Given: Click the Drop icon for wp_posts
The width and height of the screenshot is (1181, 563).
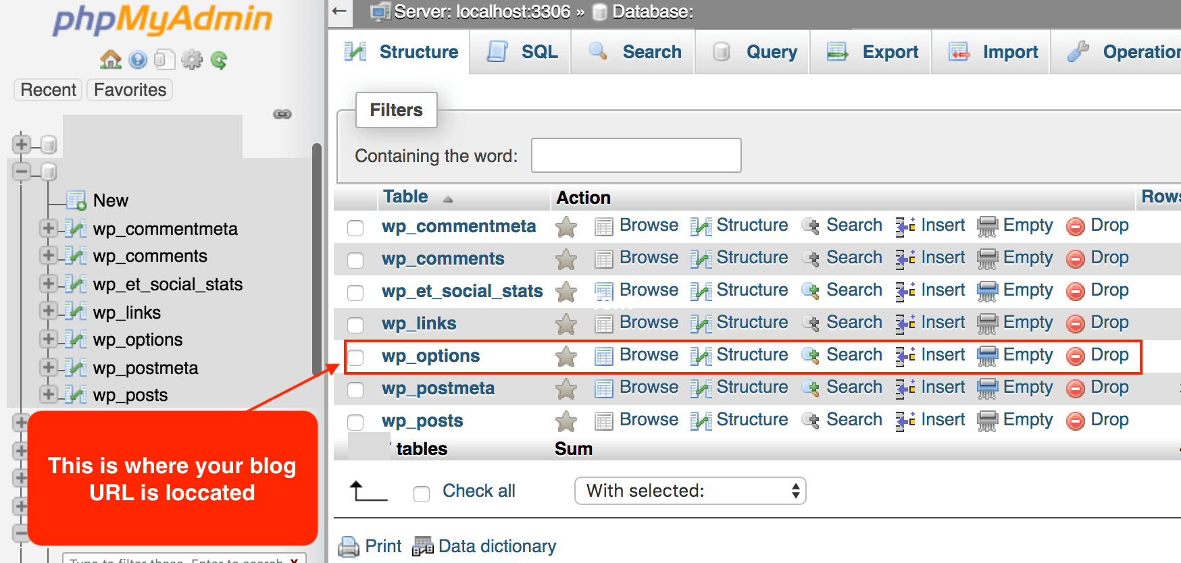Looking at the screenshot, I should coord(1075,421).
